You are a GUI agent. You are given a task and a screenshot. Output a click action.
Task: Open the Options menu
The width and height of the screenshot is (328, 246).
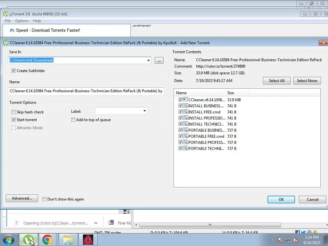(x=22, y=21)
